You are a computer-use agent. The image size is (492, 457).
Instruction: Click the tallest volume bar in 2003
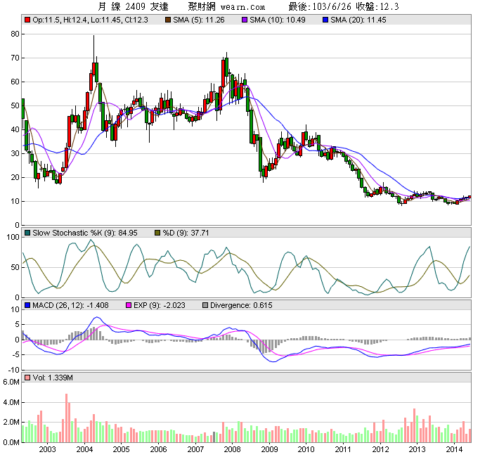[67, 418]
